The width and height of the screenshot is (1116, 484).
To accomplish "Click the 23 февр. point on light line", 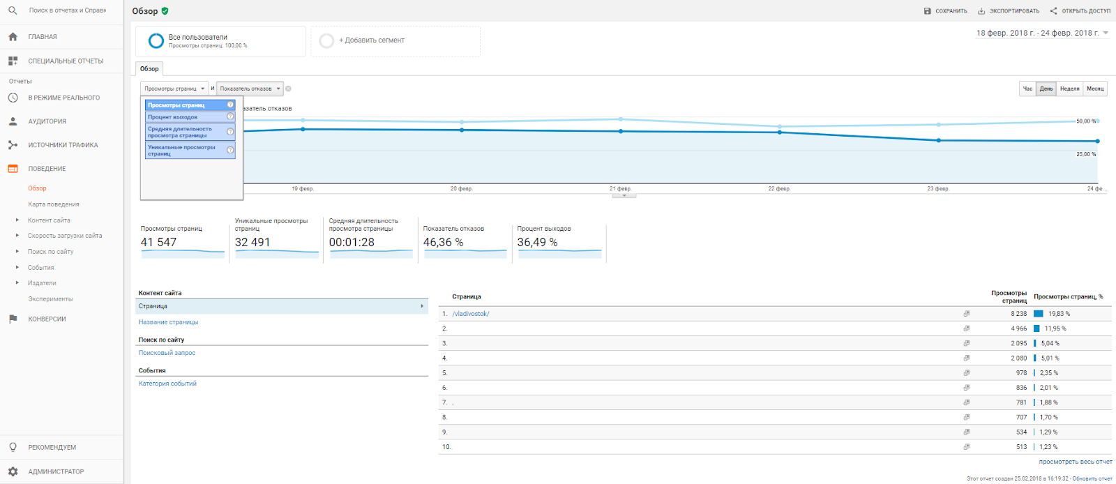I will (x=939, y=125).
